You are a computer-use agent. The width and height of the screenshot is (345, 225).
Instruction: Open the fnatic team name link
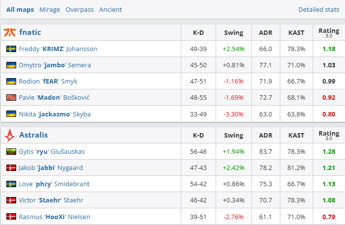point(30,32)
